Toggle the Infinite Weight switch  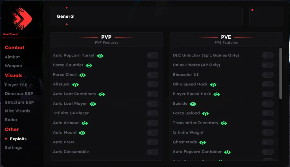pyautogui.click(x=268, y=132)
